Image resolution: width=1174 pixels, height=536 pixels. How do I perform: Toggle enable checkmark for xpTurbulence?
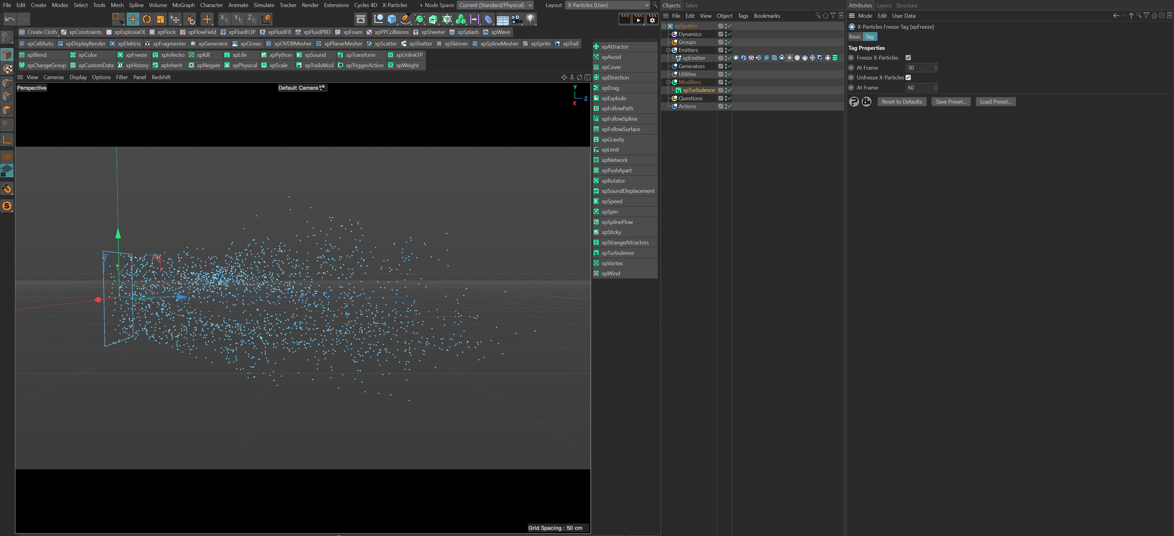point(729,90)
